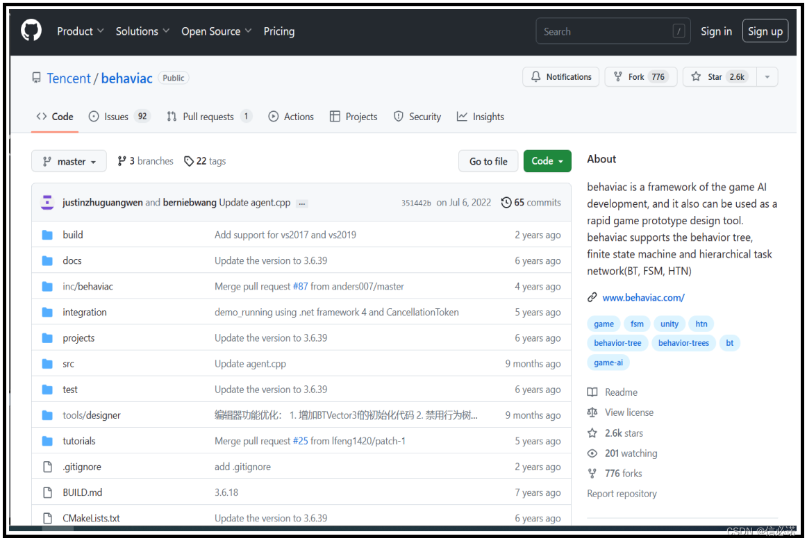
Task: Click the game topic tag
Action: pyautogui.click(x=604, y=324)
